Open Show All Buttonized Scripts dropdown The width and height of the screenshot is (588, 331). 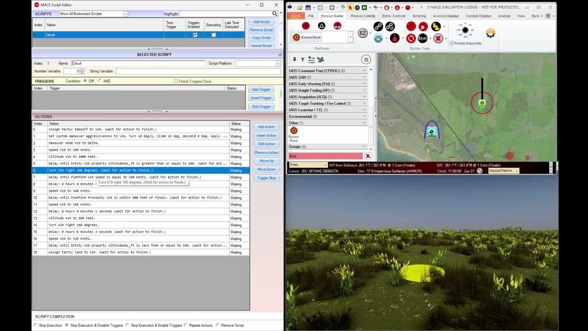coord(125,14)
